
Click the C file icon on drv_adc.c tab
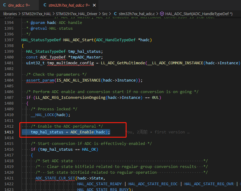(x=5, y=5)
